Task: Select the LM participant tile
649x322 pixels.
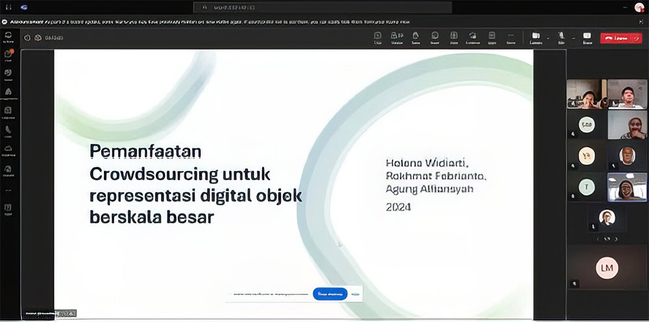Action: coord(607,266)
